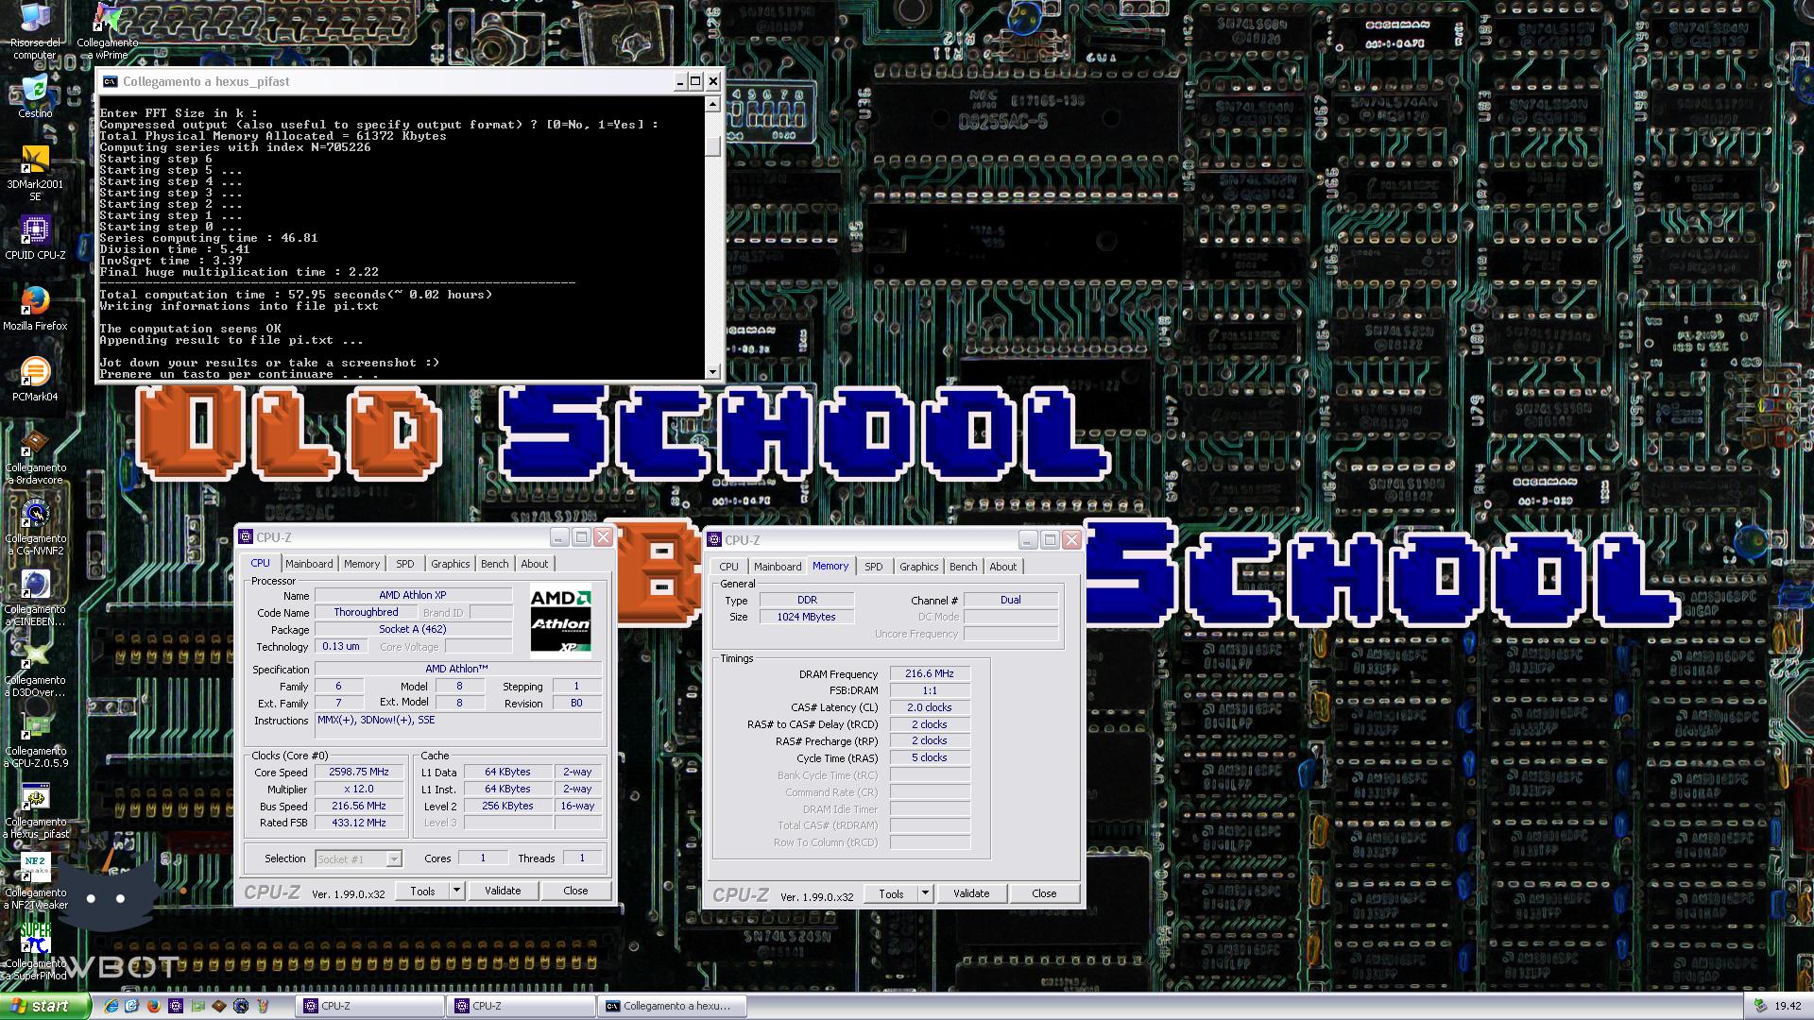Open Mainboard tab in the right CPU-Z window
The height and width of the screenshot is (1020, 1814).
(x=778, y=567)
